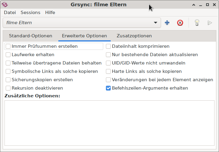
Task: Enable Immer Prüfsummen erstellen checkbox
Action: [8, 46]
